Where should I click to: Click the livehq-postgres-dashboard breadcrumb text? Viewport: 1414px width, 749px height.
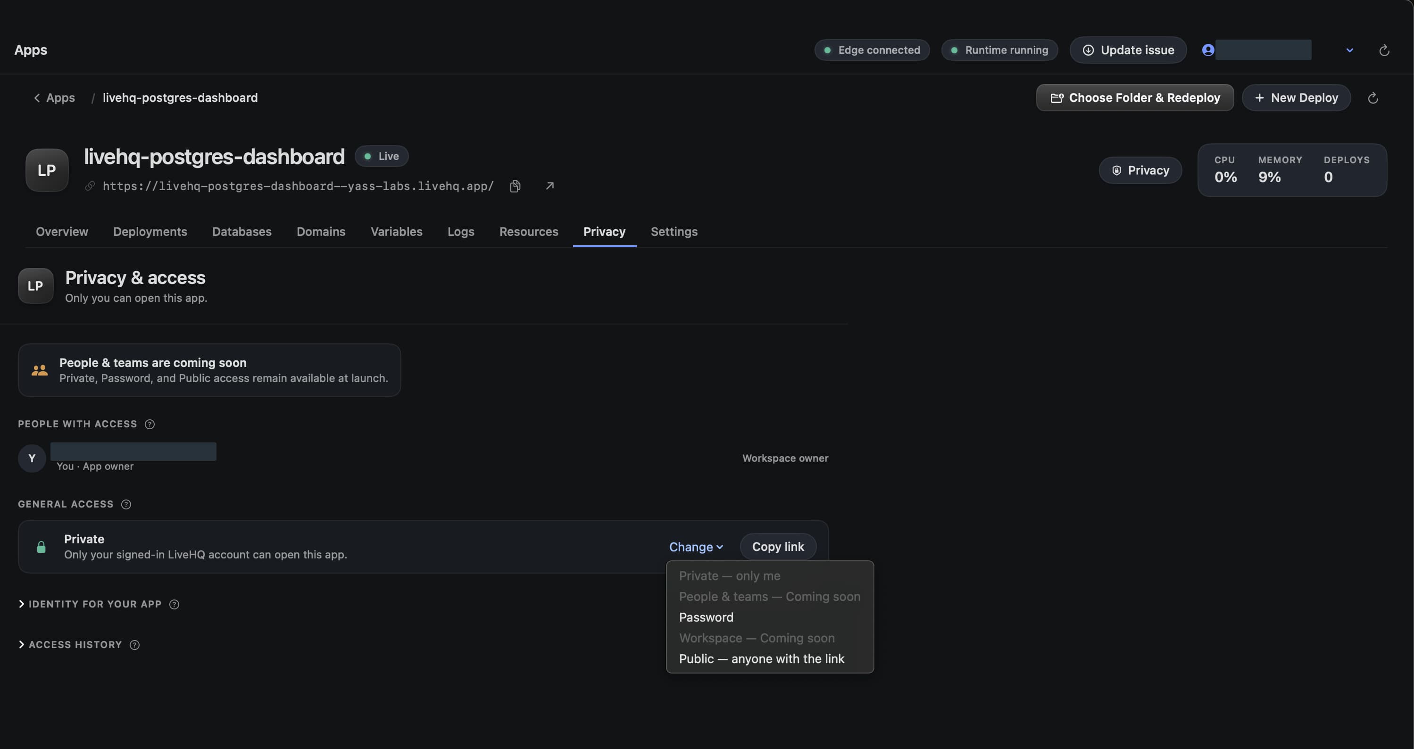tap(180, 98)
